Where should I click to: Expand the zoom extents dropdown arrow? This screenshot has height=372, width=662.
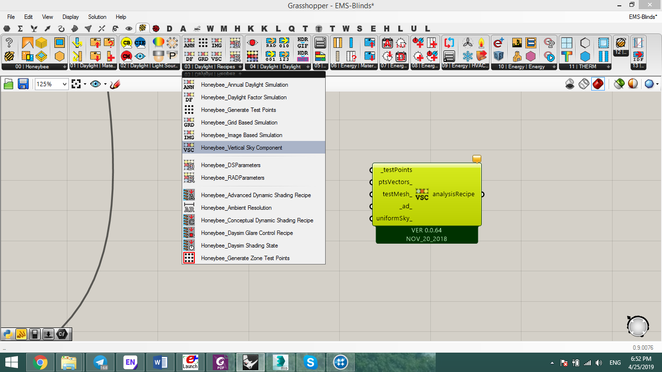(85, 84)
